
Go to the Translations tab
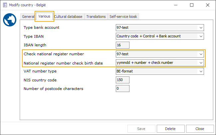pyautogui.click(x=96, y=17)
